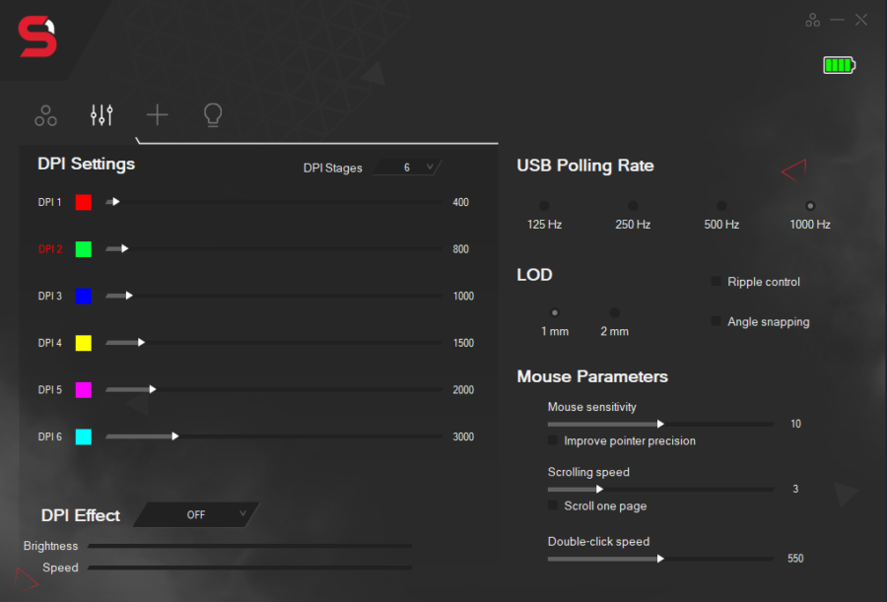This screenshot has width=887, height=602.
Task: Click the DPI 5 value 2000
Action: (x=463, y=390)
